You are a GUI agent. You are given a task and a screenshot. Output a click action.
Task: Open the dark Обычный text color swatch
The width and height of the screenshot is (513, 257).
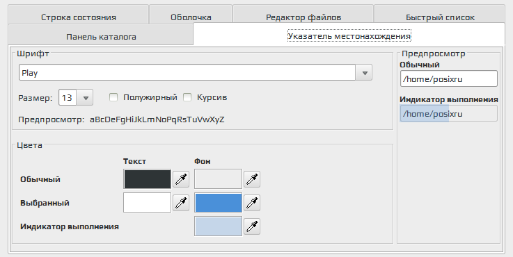coord(148,179)
